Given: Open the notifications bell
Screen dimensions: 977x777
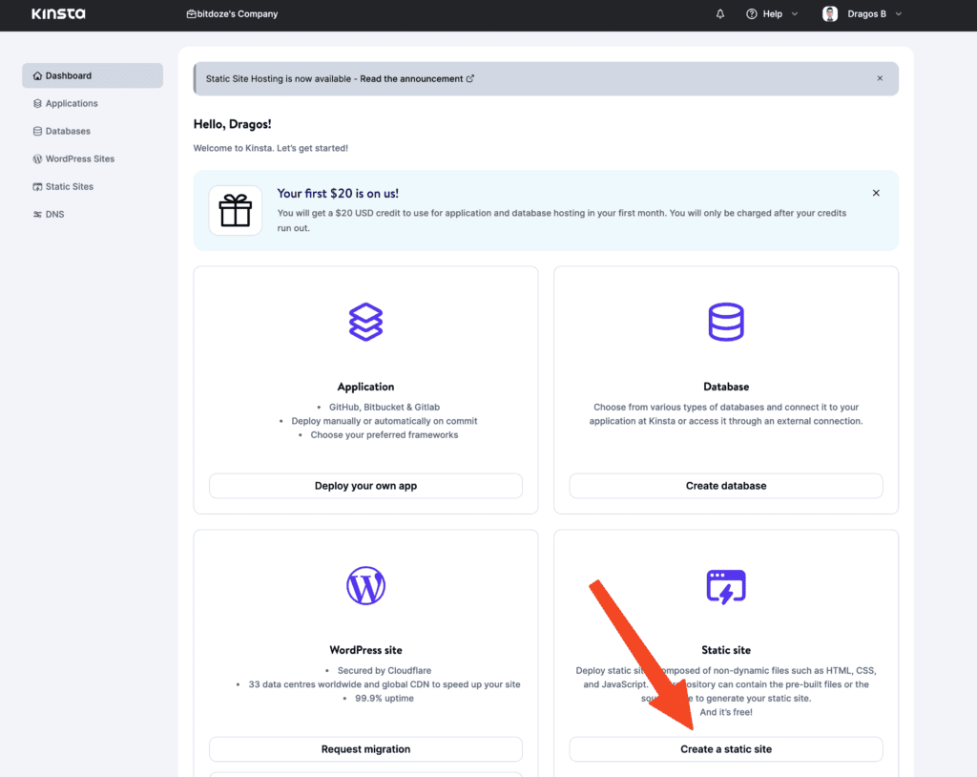Looking at the screenshot, I should coord(720,13).
